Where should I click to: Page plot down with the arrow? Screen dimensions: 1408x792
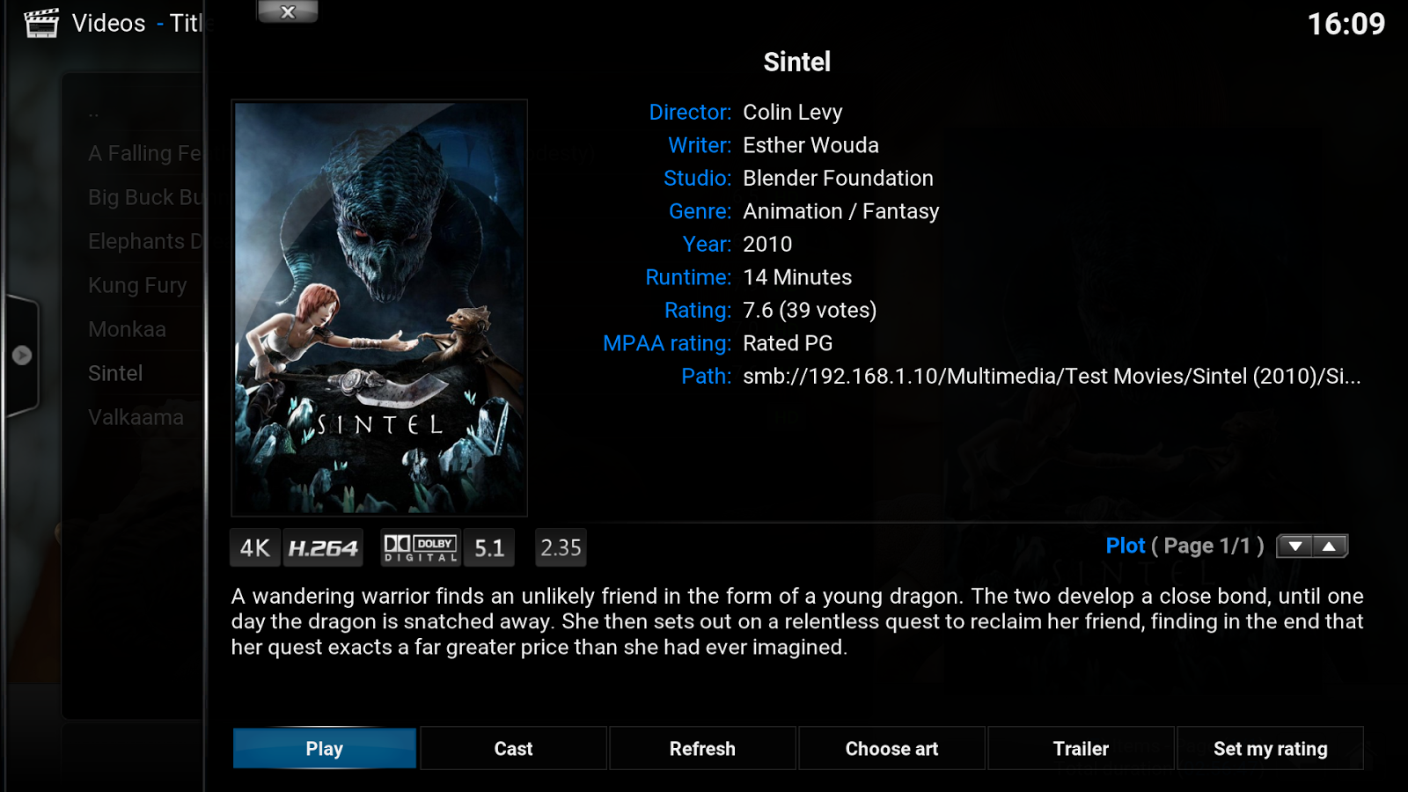(1294, 546)
